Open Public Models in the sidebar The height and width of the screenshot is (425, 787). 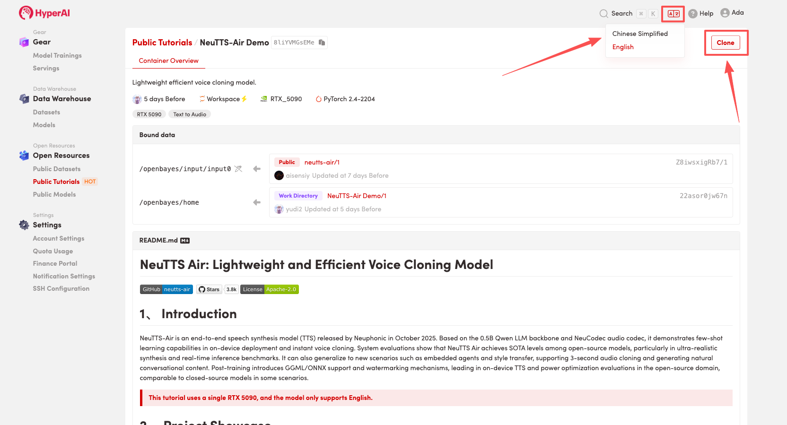54,194
